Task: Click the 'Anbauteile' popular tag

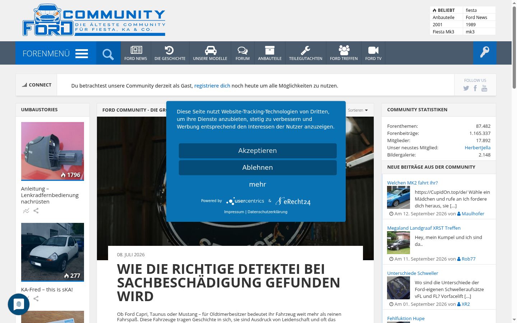Action: click(x=443, y=17)
